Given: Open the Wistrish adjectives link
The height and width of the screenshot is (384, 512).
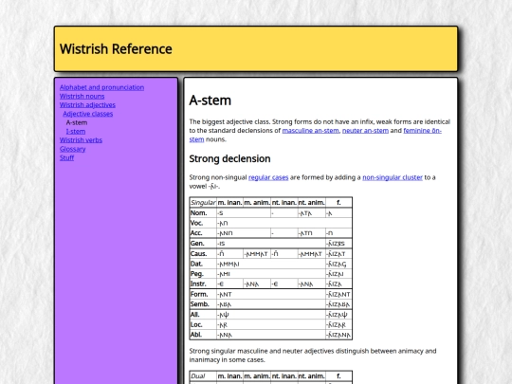Looking at the screenshot, I should click(87, 105).
